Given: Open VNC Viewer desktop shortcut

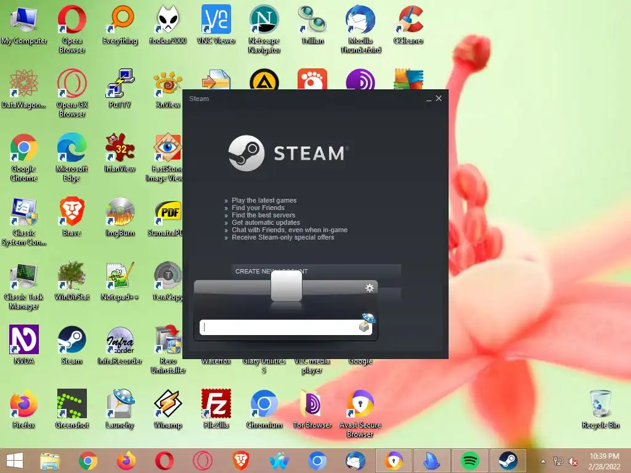Looking at the screenshot, I should 216,25.
